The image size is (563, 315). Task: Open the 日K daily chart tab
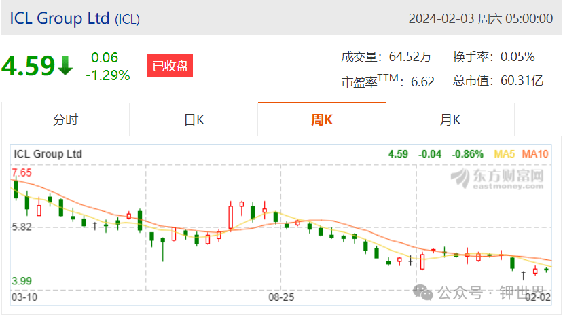[194, 119]
